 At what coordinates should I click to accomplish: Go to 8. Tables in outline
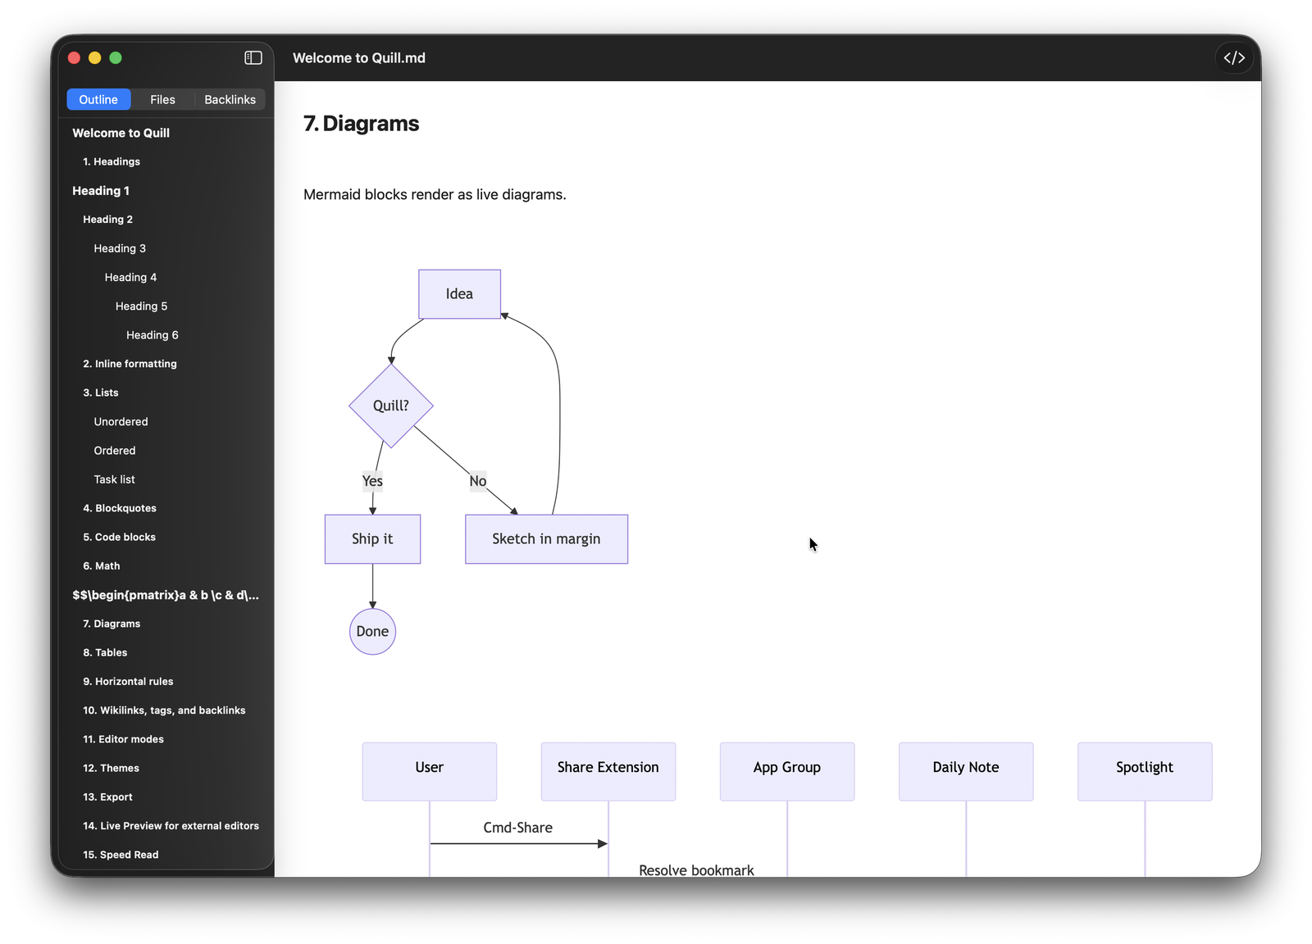[105, 652]
